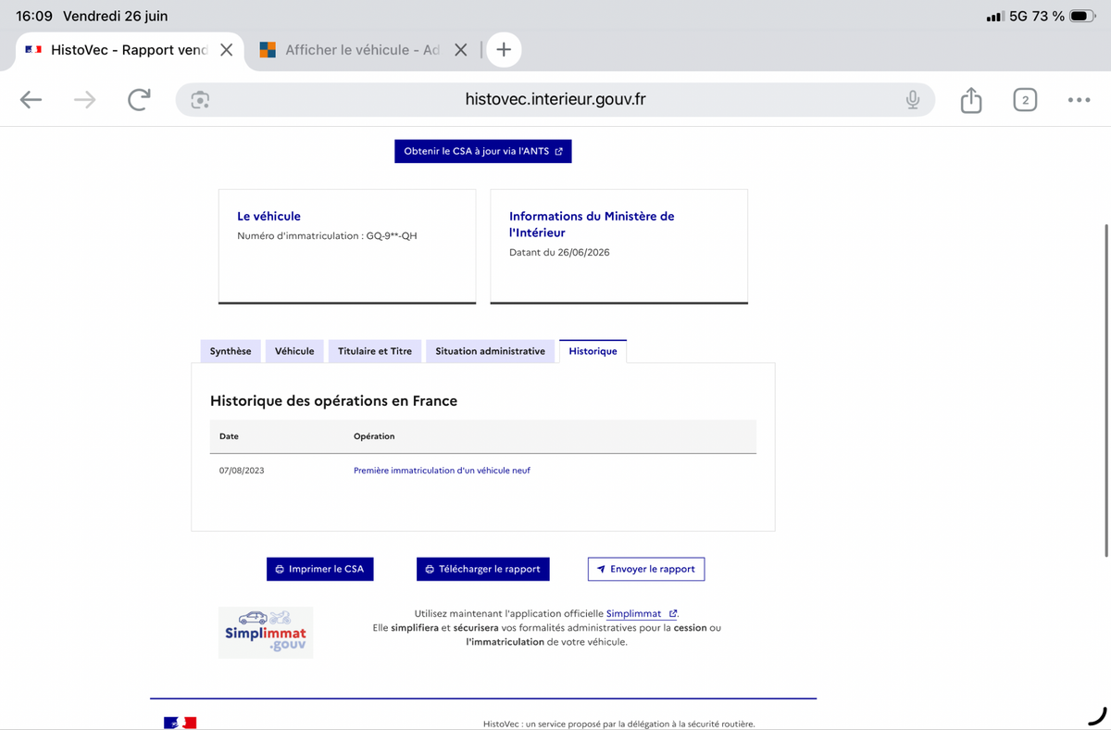The width and height of the screenshot is (1111, 730).
Task: Open the Synthèse tab
Action: click(x=231, y=351)
